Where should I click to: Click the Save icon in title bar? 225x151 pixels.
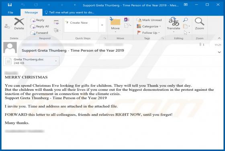pos(10,5)
